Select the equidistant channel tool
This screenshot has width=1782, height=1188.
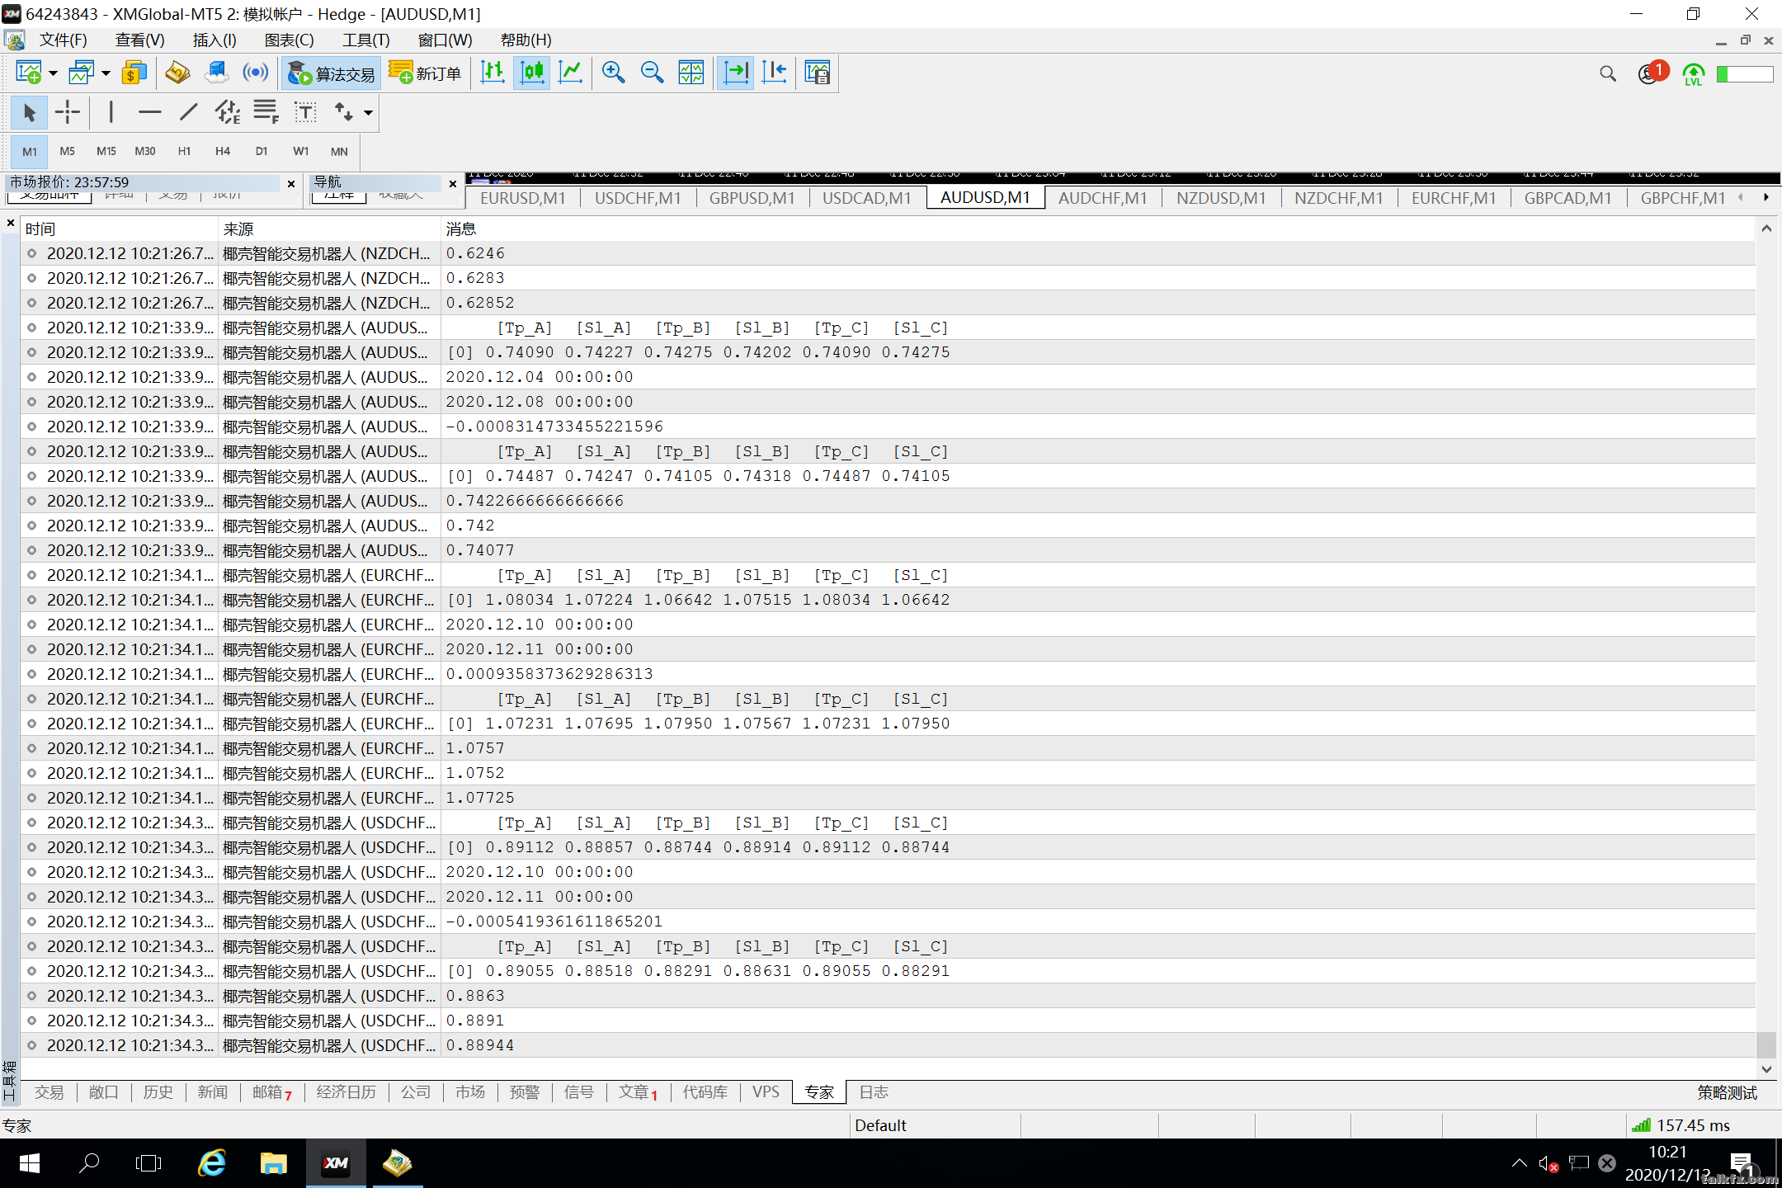coord(228,112)
